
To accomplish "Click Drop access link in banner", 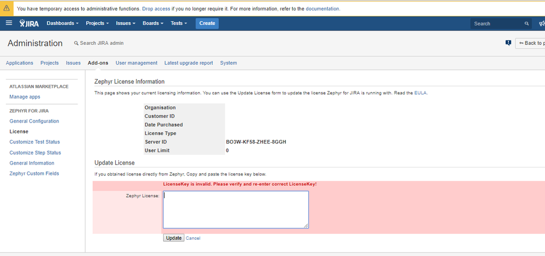I will click(156, 9).
